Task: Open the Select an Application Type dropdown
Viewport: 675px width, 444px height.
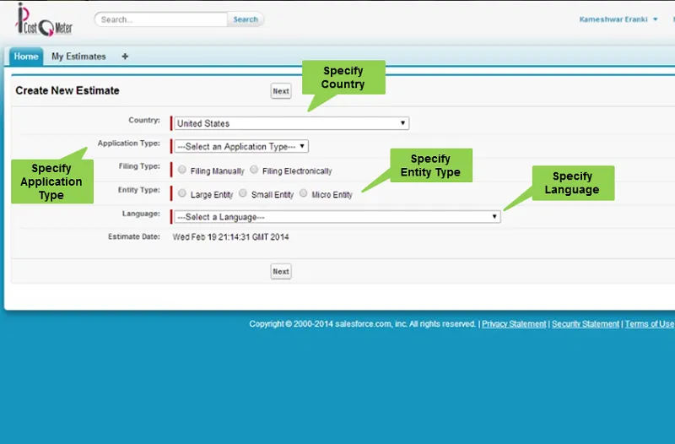Action: (x=241, y=146)
